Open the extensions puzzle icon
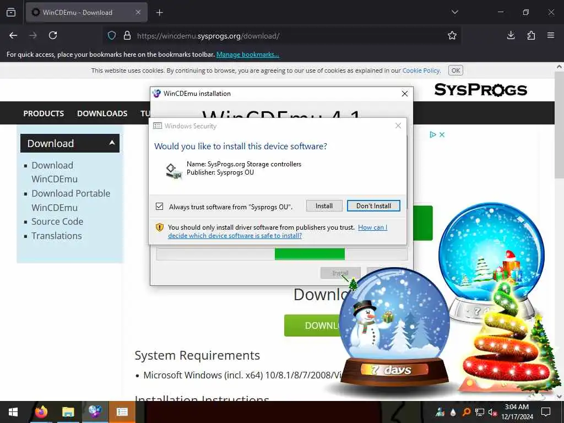Image resolution: width=564 pixels, height=423 pixels. pyautogui.click(x=531, y=35)
